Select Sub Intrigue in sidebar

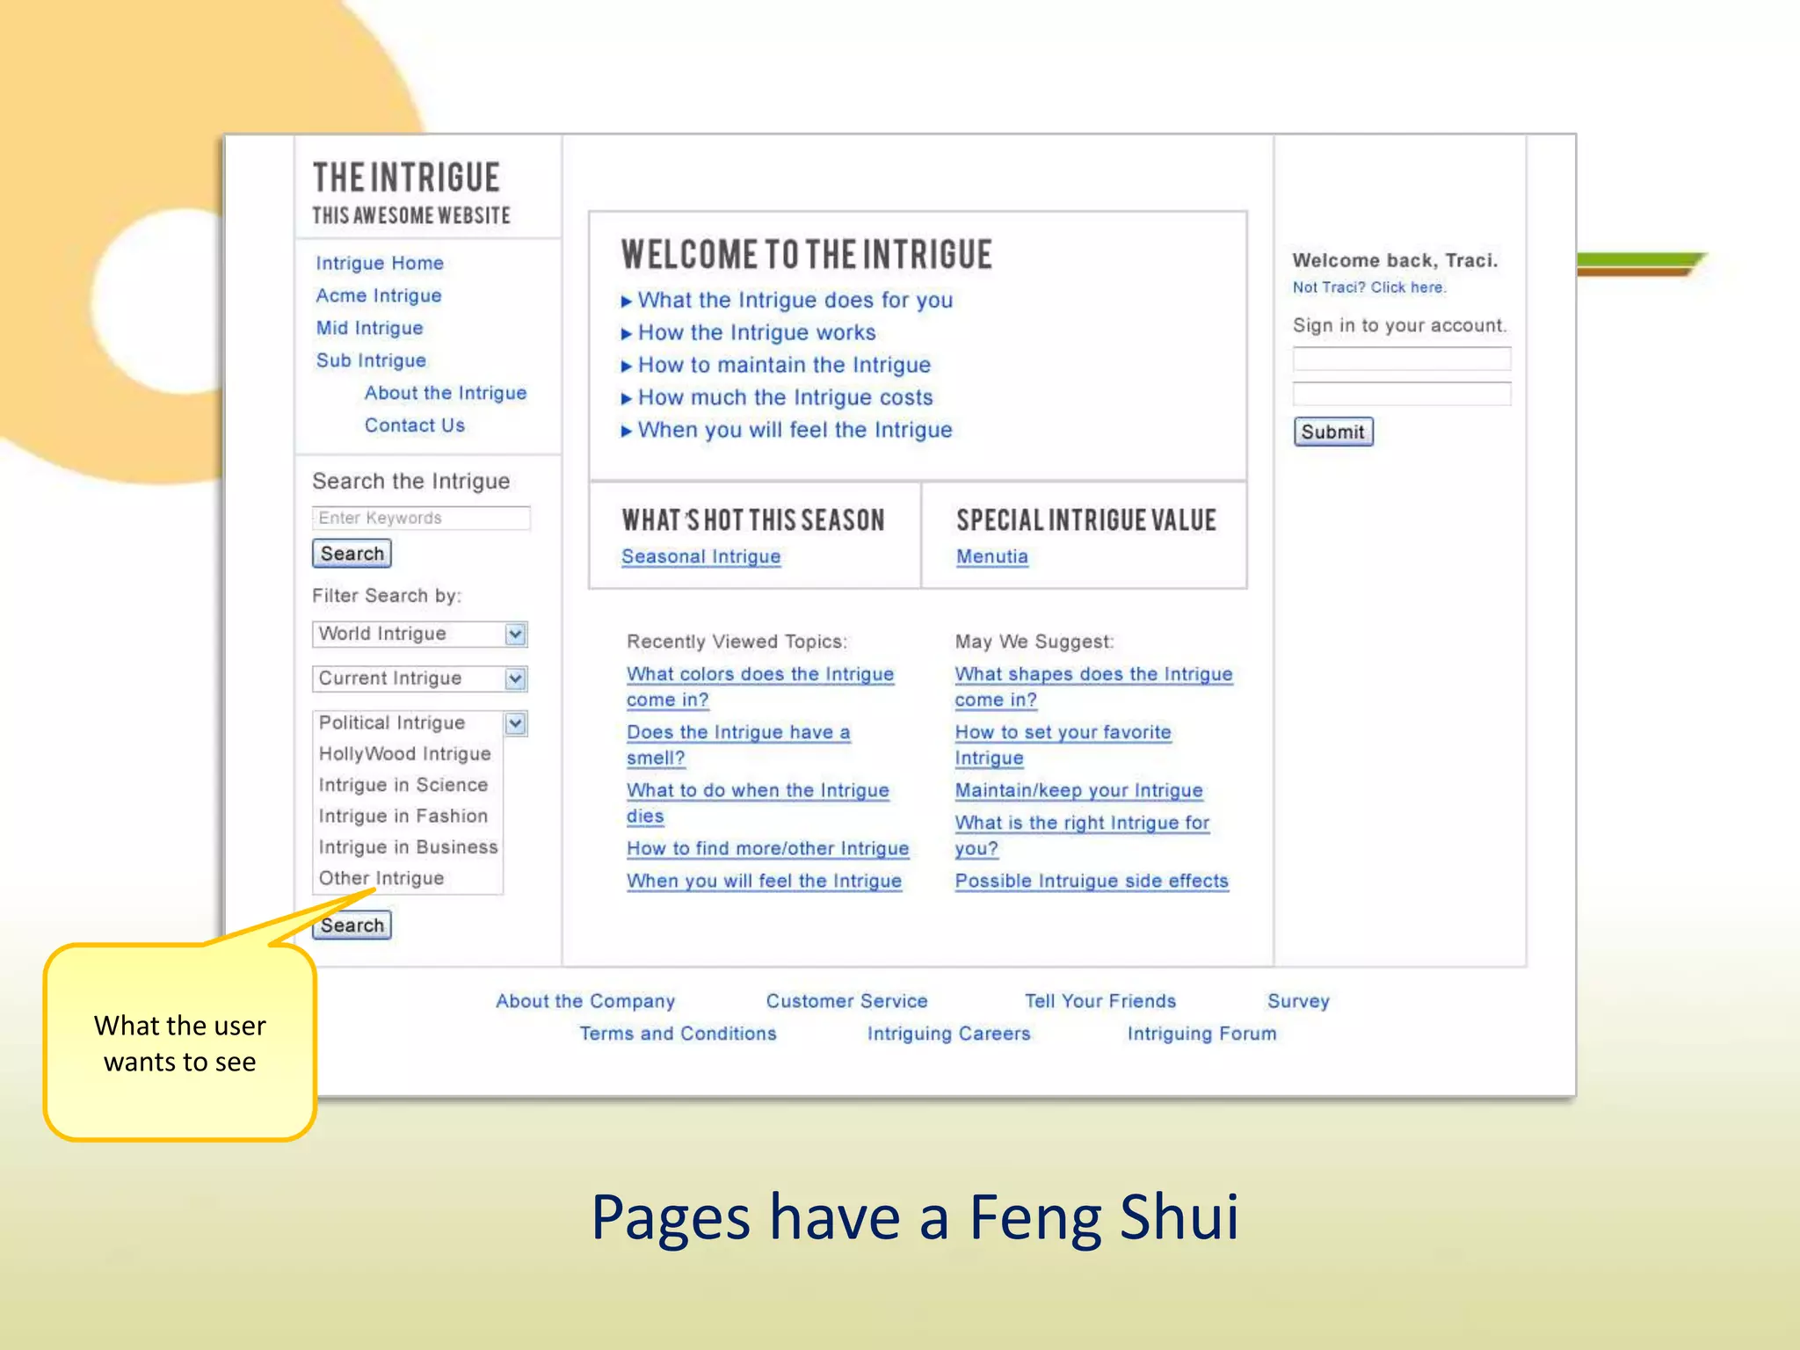coord(371,360)
